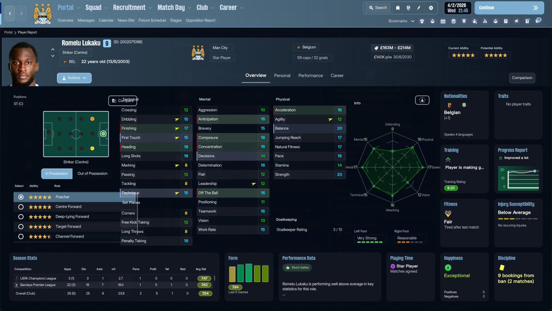The image size is (552, 311).
Task: Open Messages in the Portal submenu
Action: point(86,20)
